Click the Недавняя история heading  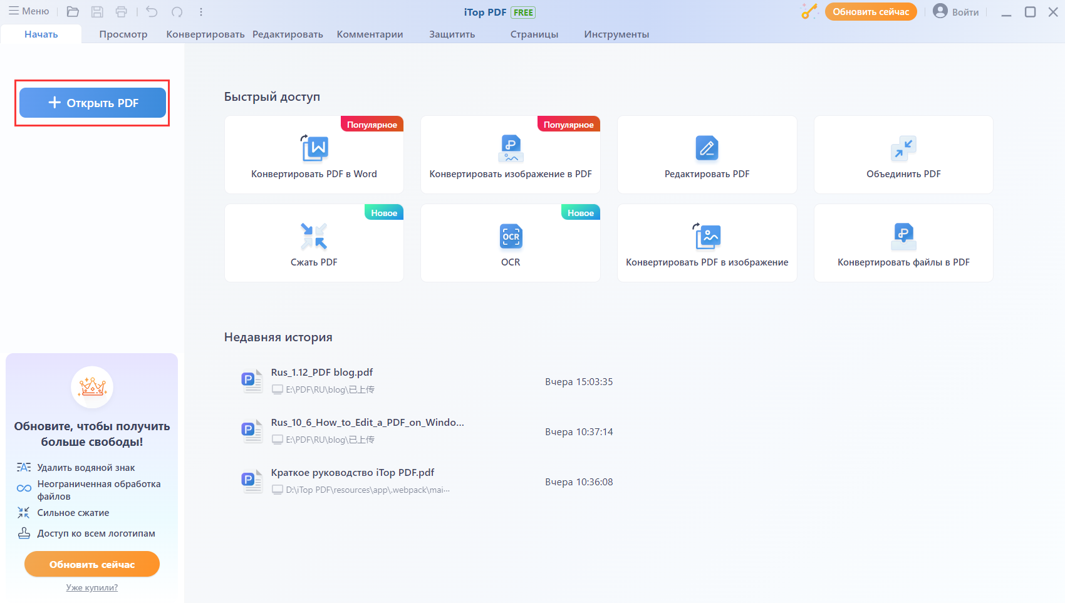click(278, 338)
